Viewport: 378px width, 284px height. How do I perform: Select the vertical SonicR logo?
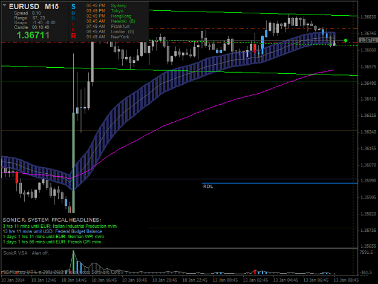pyautogui.click(x=73, y=21)
